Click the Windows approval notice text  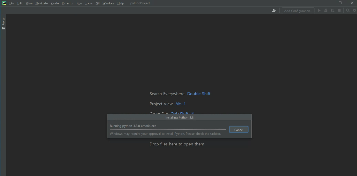point(165,134)
